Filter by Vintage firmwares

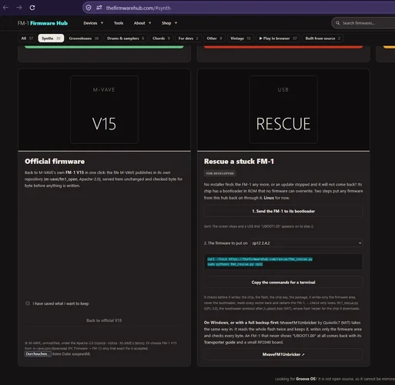point(240,38)
